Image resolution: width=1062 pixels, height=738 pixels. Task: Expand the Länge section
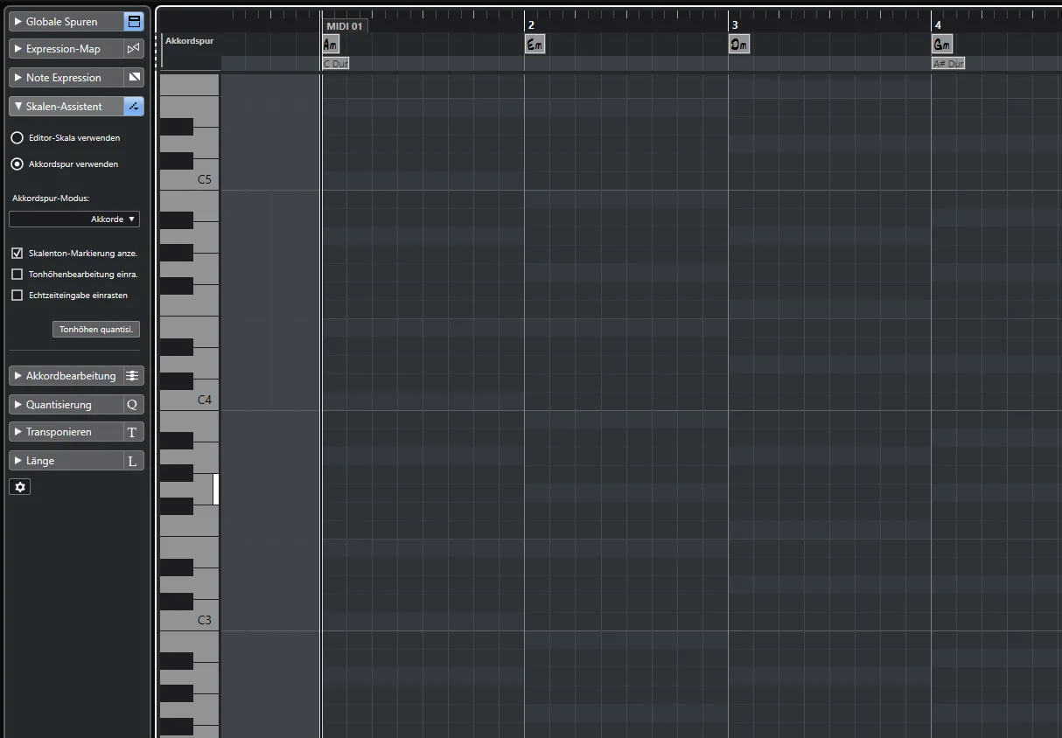(x=66, y=461)
